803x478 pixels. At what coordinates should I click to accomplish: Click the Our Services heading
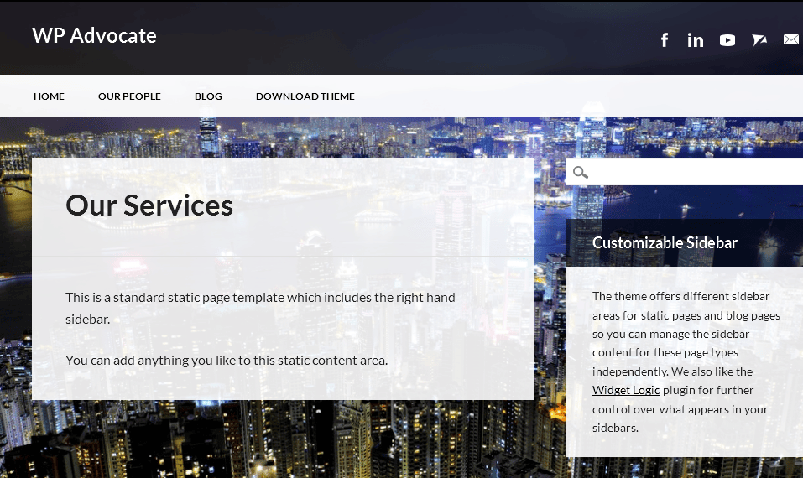149,205
